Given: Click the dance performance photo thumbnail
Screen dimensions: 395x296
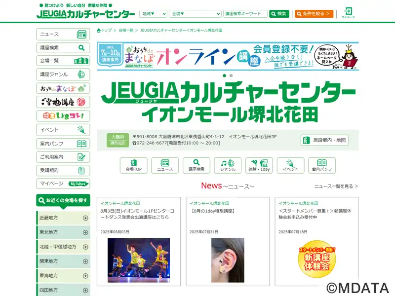Looking at the screenshot, I should click(x=139, y=260).
